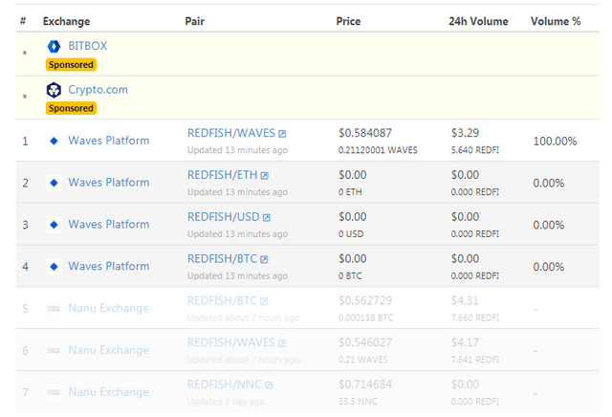This screenshot has height=417, width=612.
Task: Open REDFISH/BTC pair on Nanu Exchange
Action: [x=222, y=300]
